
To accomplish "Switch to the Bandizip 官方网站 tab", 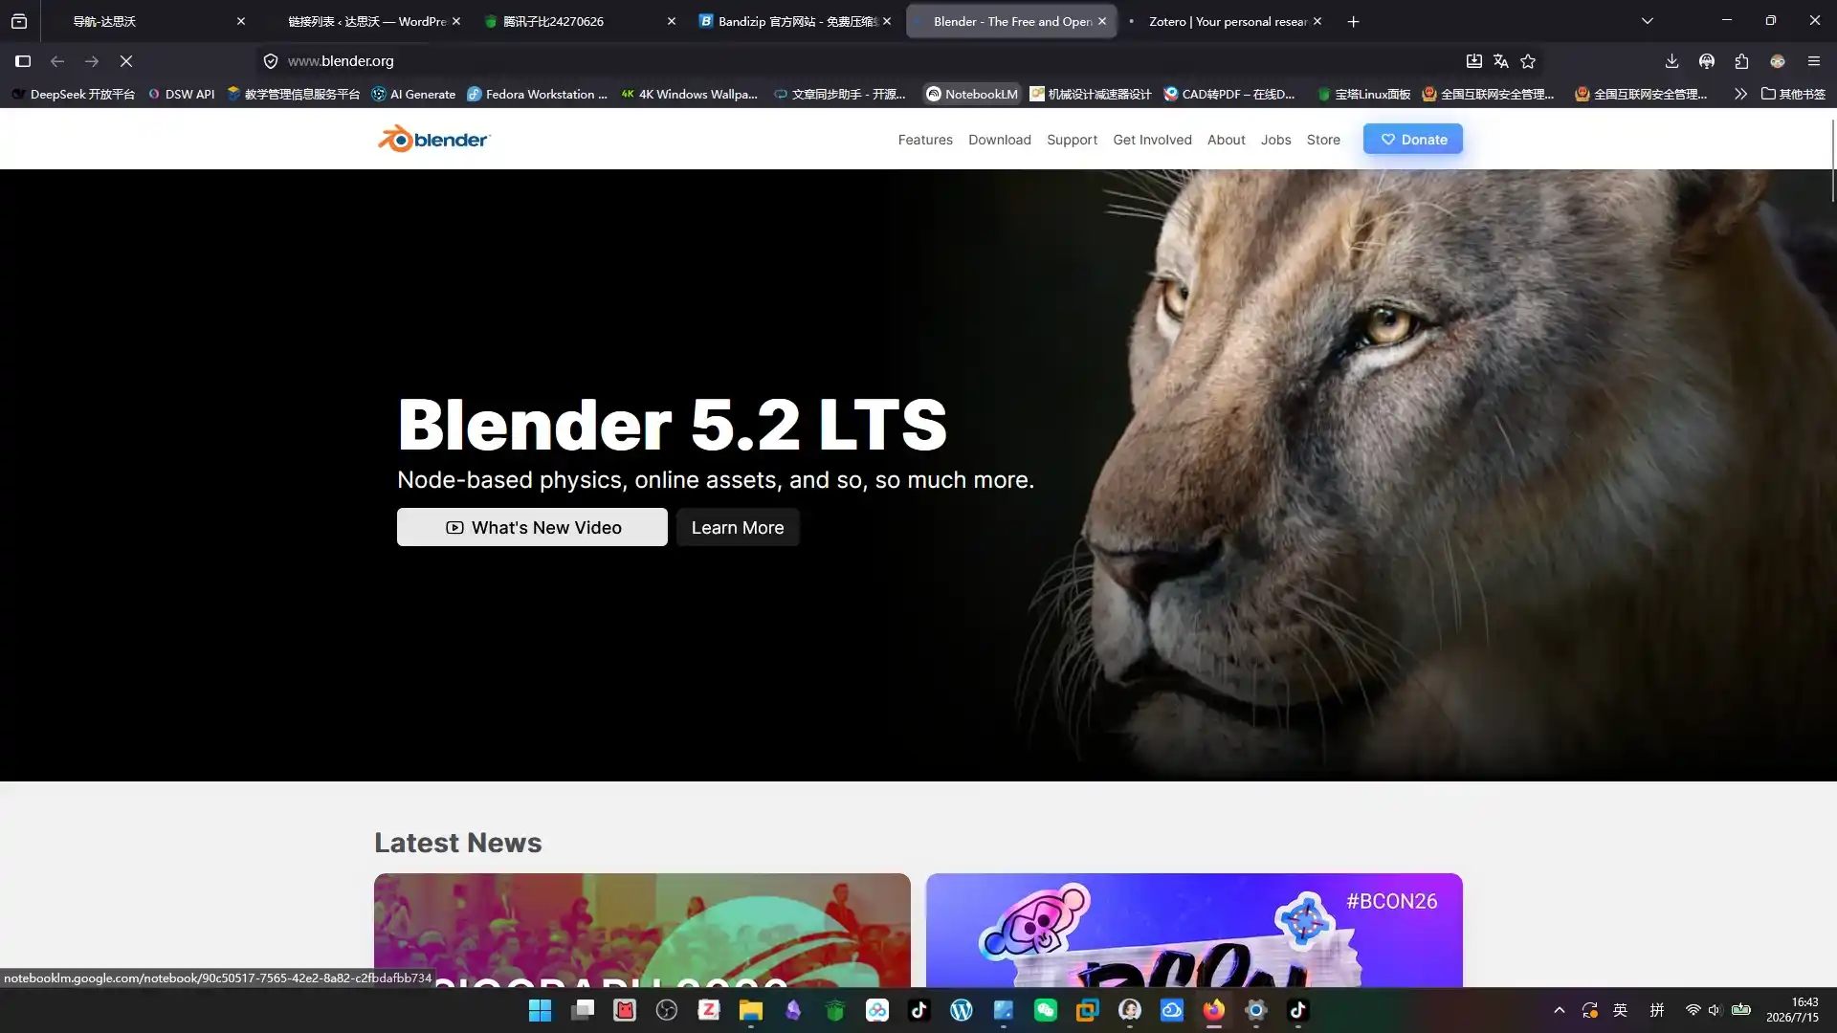I will (x=794, y=21).
